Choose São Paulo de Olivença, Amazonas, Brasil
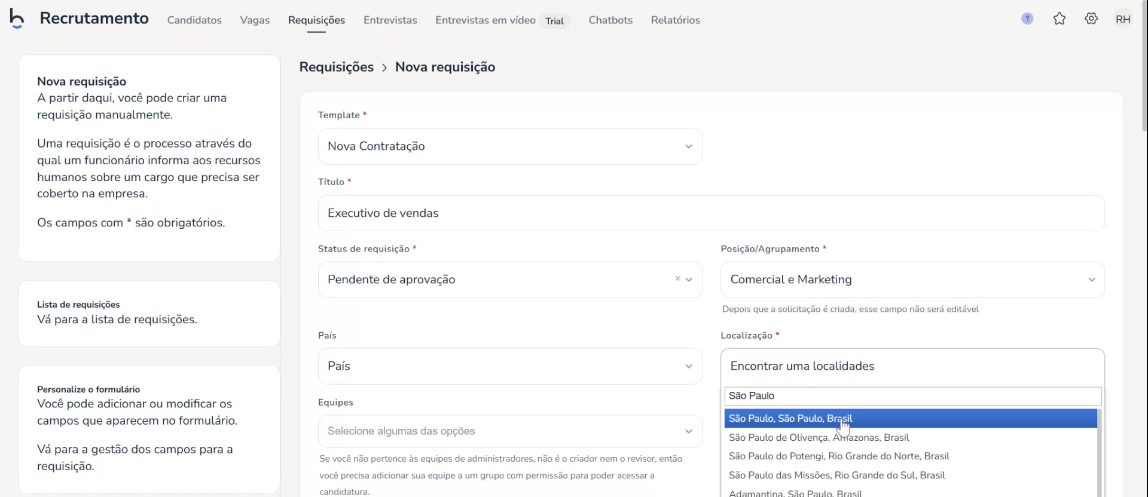This screenshot has height=497, width=1148. pyautogui.click(x=911, y=437)
